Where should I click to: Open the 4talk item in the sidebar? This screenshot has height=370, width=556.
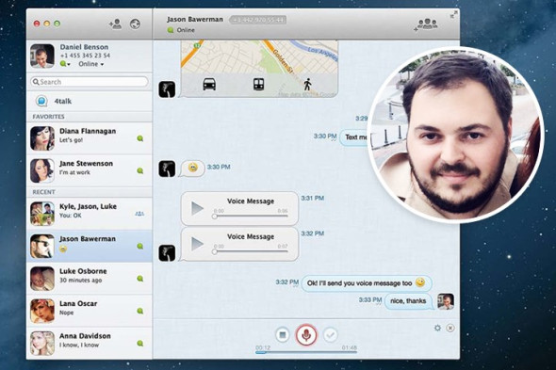(90, 102)
